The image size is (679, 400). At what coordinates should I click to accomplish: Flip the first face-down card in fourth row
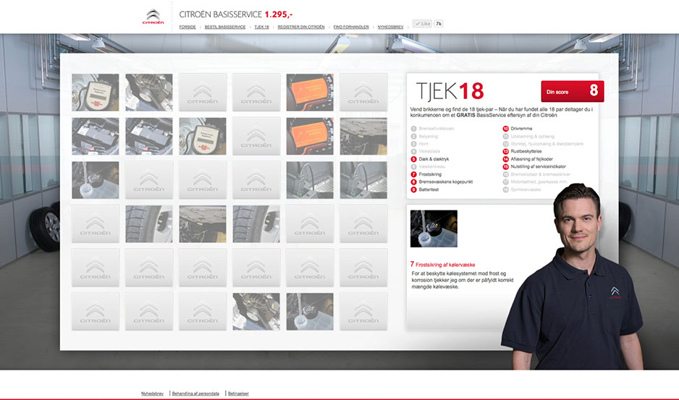96,224
